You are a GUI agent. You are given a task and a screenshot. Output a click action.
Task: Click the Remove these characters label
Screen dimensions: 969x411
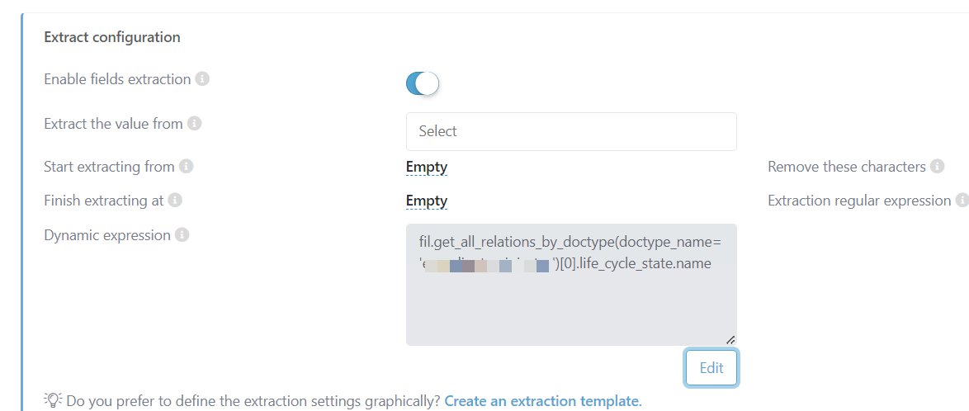click(847, 167)
